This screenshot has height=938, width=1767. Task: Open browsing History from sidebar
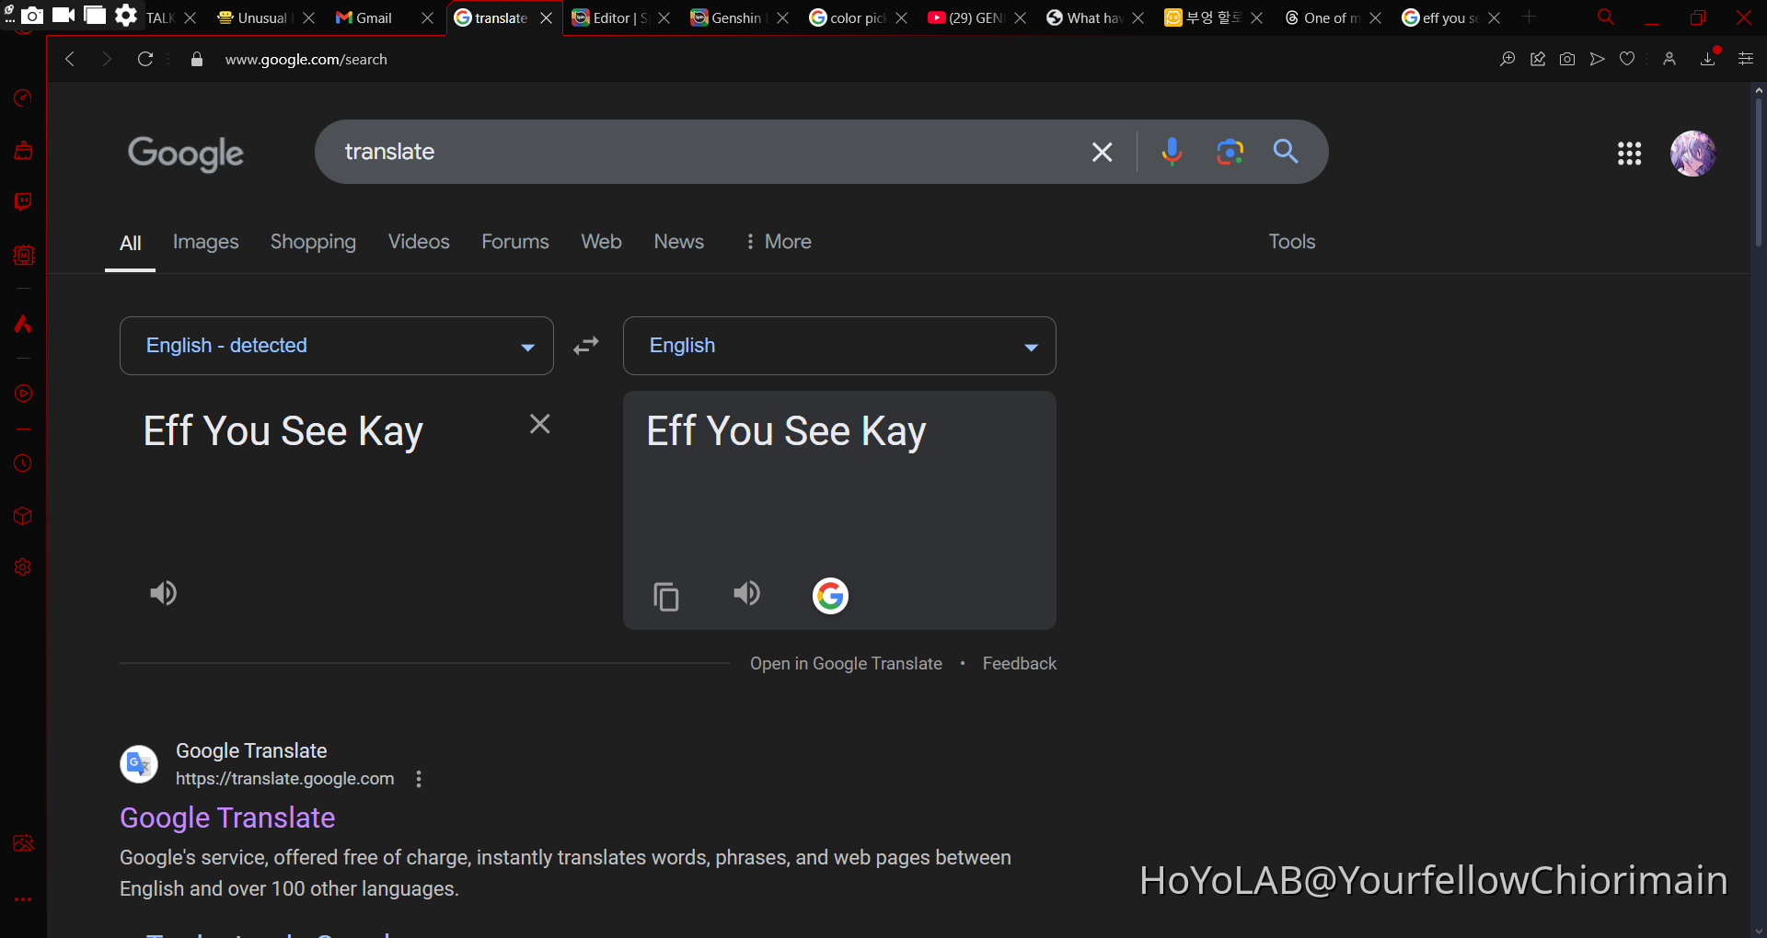22,464
